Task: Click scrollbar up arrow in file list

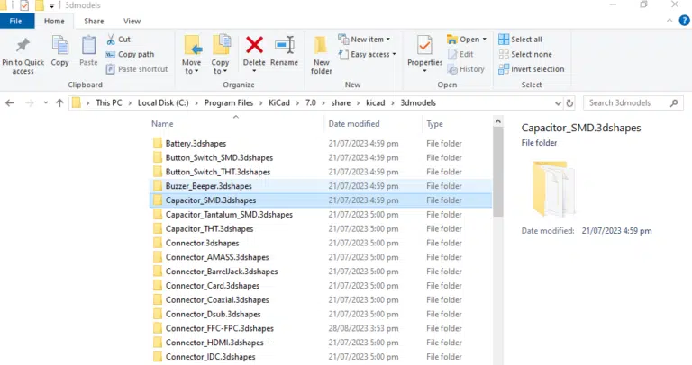Action: [x=497, y=121]
